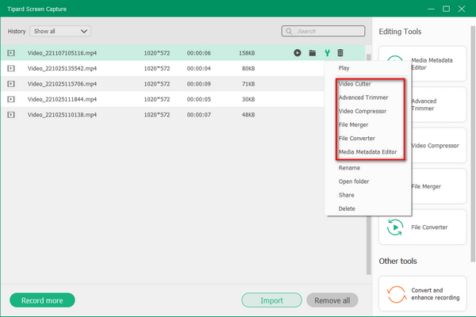The width and height of the screenshot is (476, 317).
Task: Select the Video_221025111844.mp4 row
Action: click(x=163, y=99)
